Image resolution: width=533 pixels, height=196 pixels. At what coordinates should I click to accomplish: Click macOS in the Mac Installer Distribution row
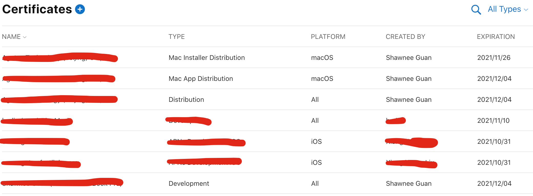pos(322,58)
